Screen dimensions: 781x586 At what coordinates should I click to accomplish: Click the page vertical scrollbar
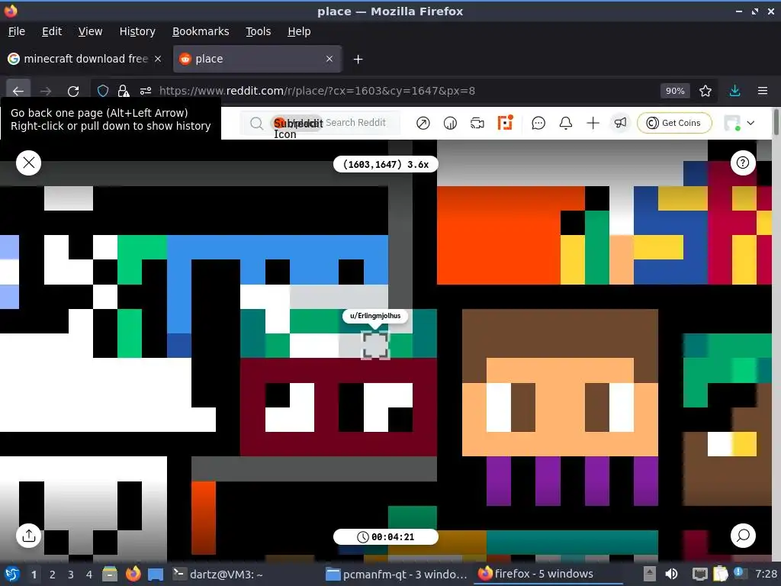pyautogui.click(x=776, y=121)
